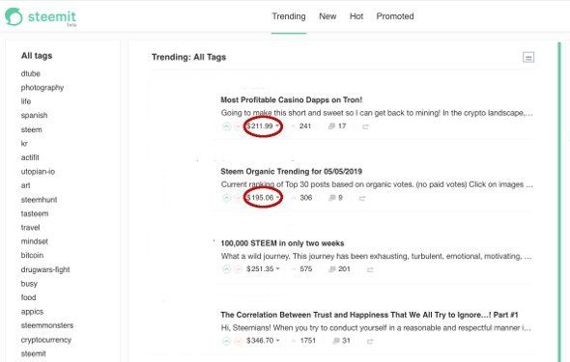
Task: Open post Steem Organic Trending for 05/05/2019
Action: 291,172
